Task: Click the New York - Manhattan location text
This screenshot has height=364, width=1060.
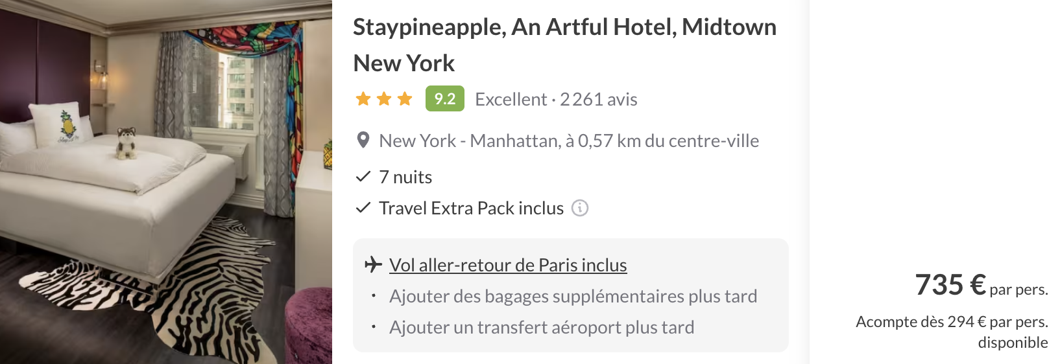Action: pos(569,141)
